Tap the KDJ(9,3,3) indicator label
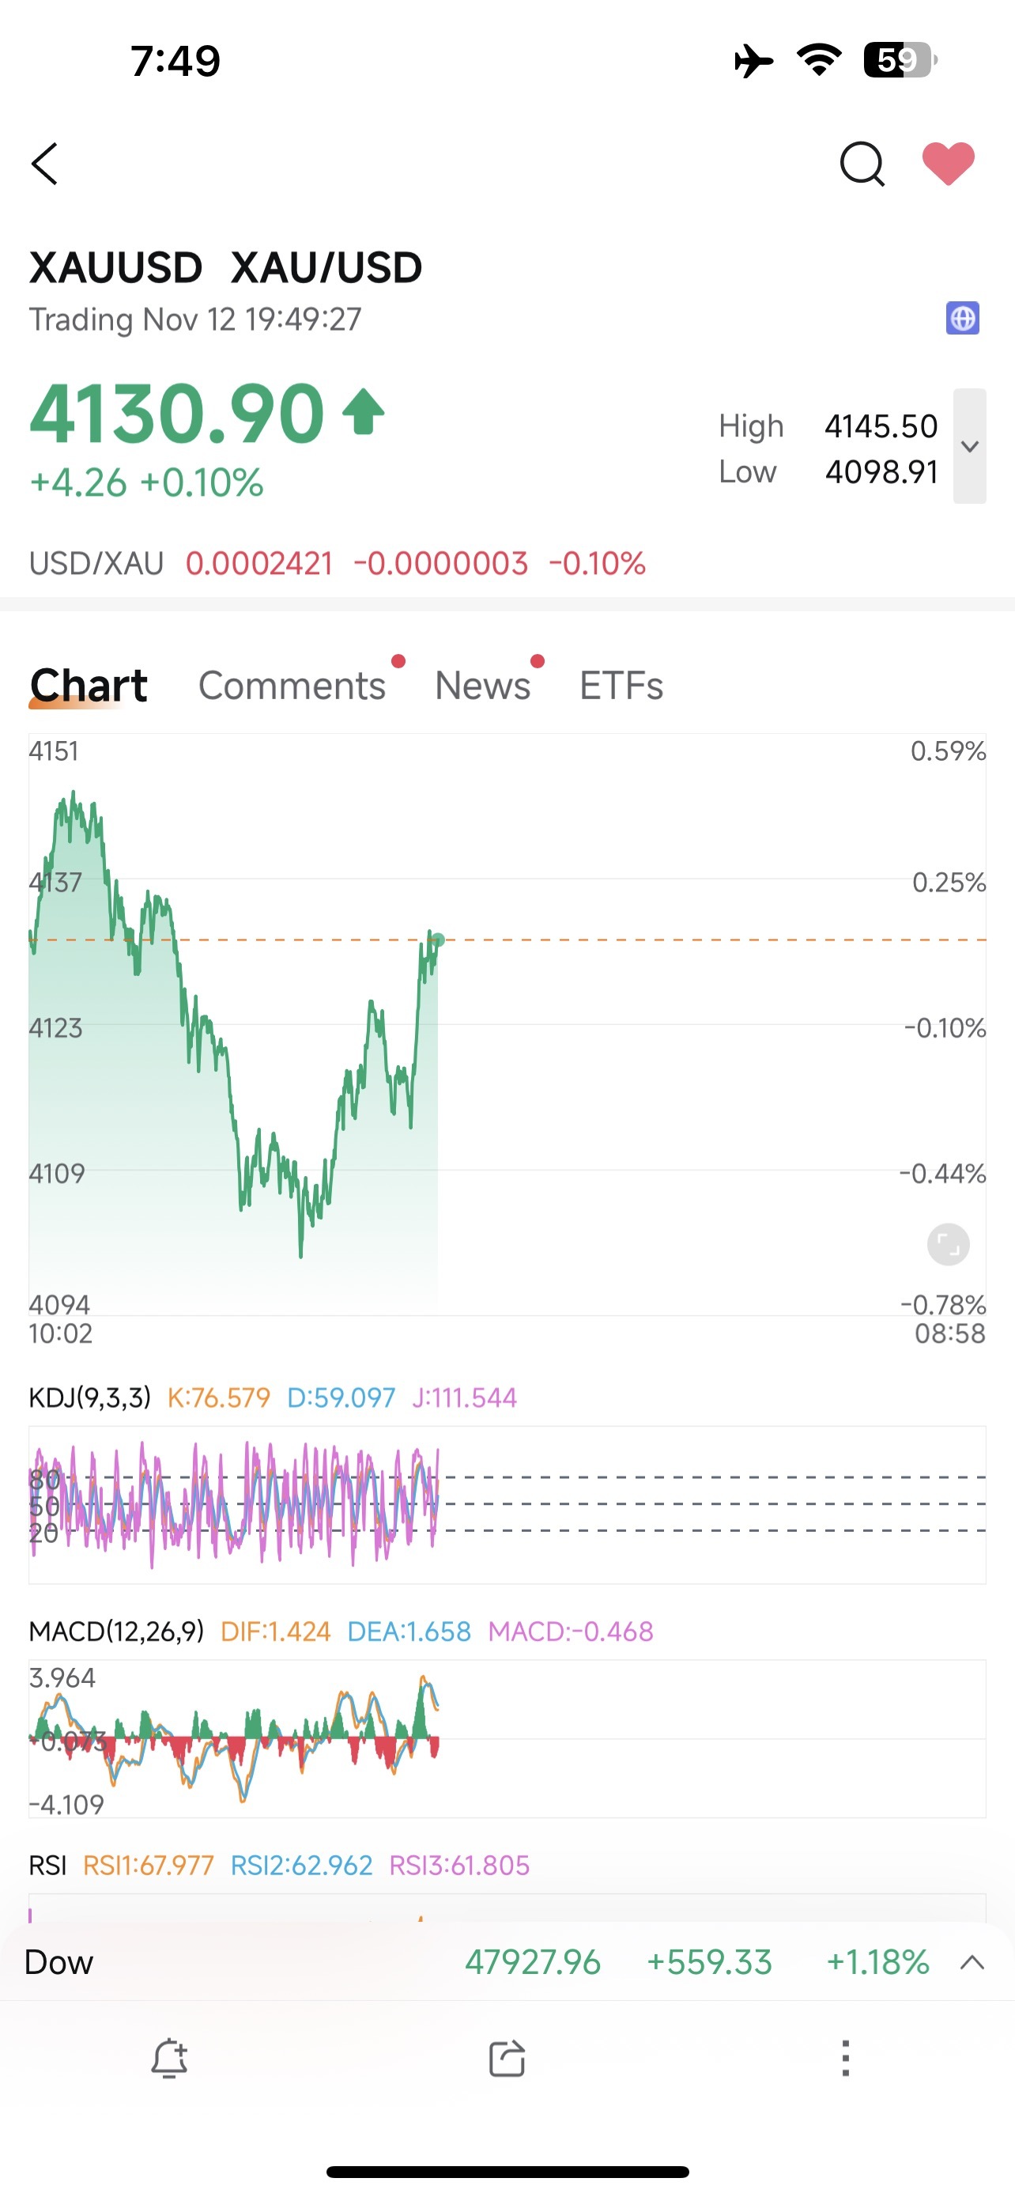 (x=89, y=1398)
